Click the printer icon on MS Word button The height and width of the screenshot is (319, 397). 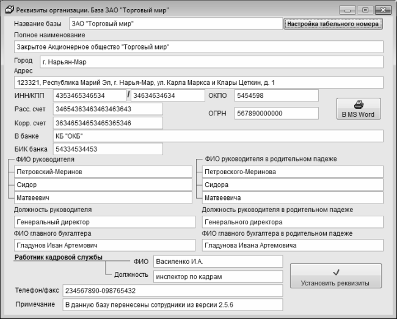click(x=359, y=105)
